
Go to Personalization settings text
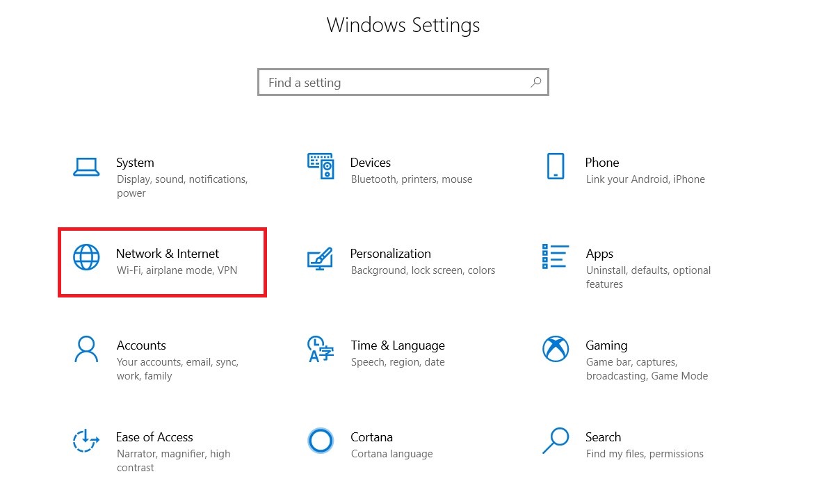391,254
